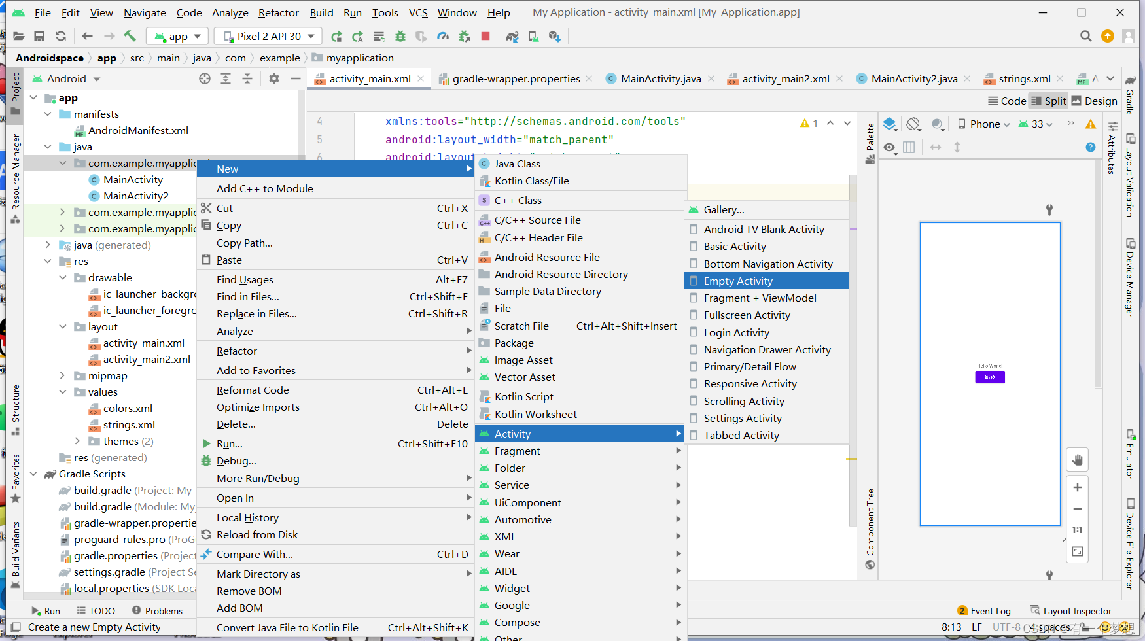Open the Build menu
The image size is (1145, 641).
point(321,12)
